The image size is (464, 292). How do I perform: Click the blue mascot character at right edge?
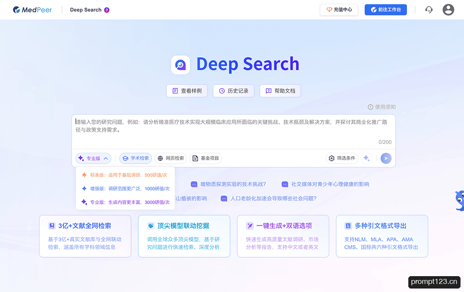[x=459, y=201]
